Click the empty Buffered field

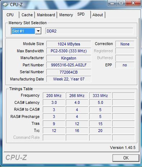pyautogui.click(x=125, y=58)
